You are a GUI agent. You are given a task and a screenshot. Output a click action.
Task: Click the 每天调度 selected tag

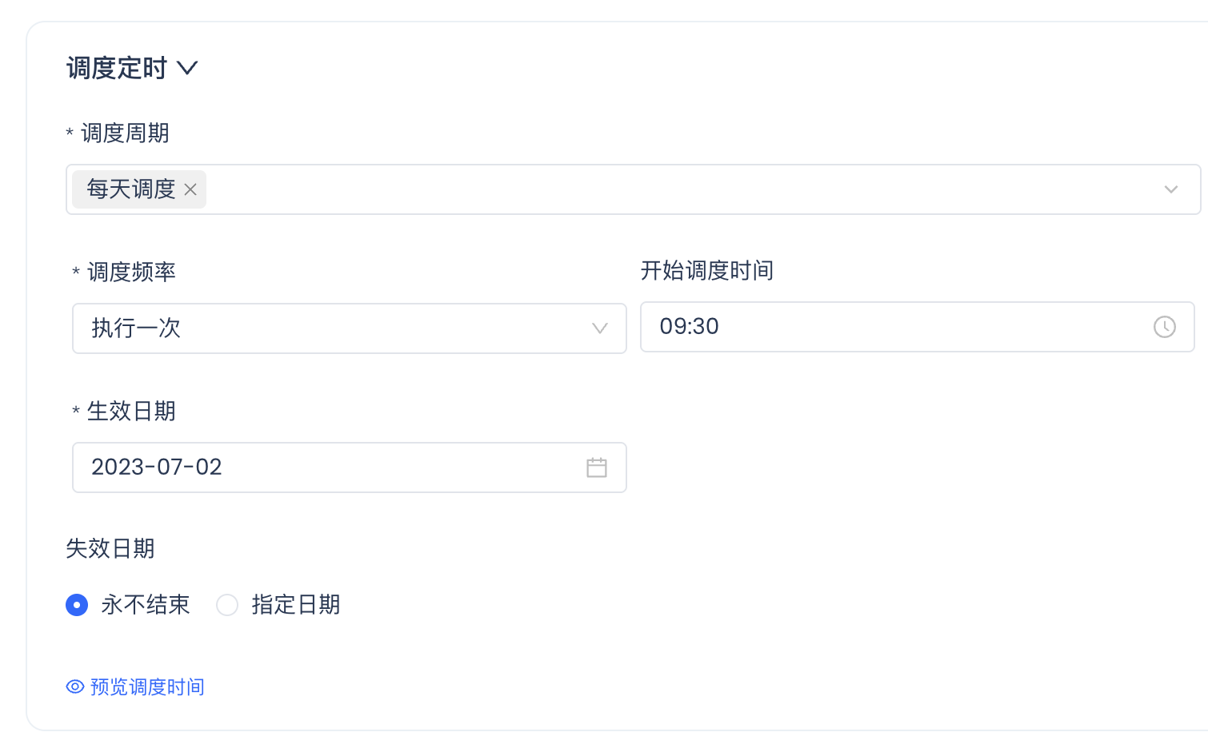click(131, 189)
